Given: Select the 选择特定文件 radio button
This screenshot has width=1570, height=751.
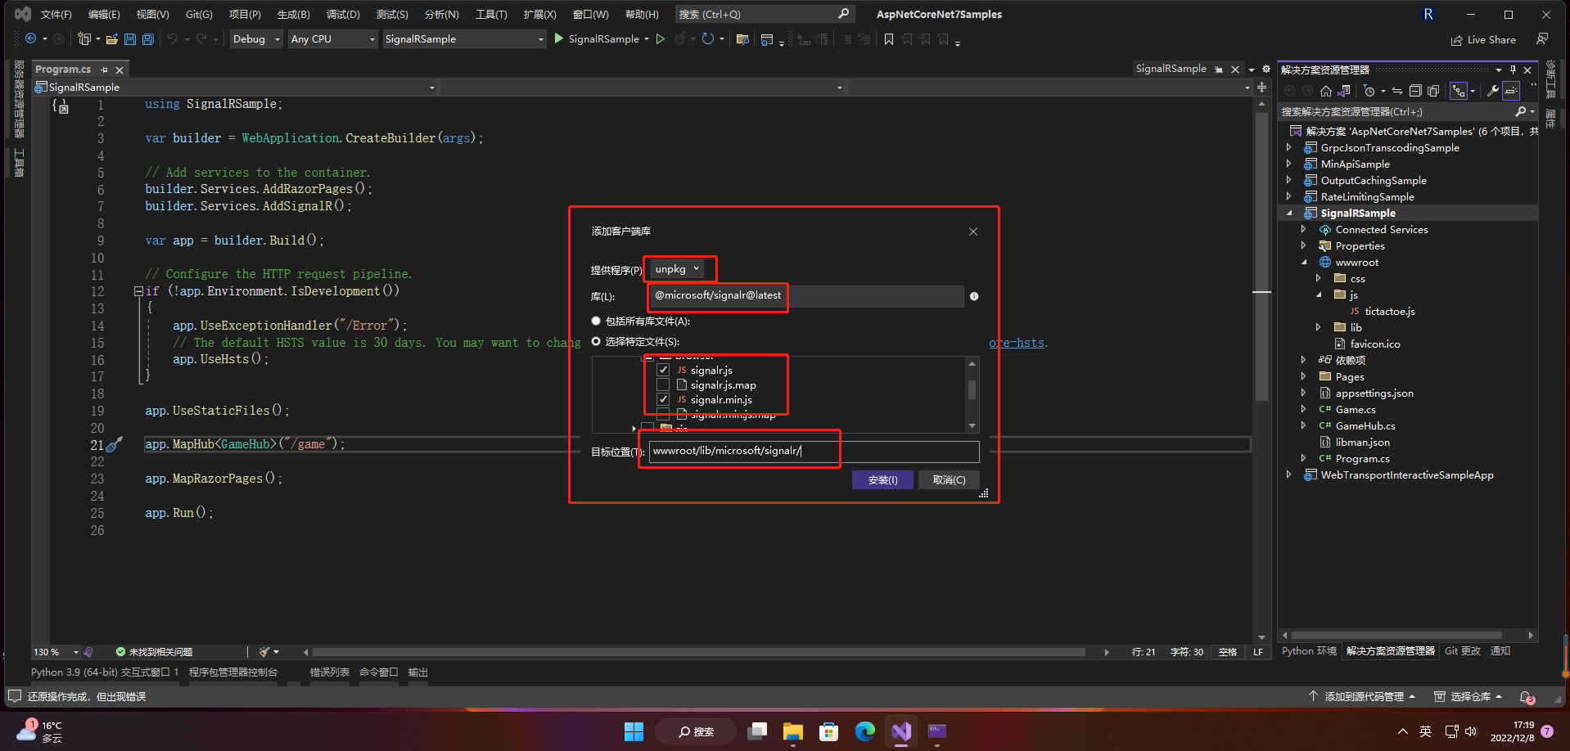Looking at the screenshot, I should (x=596, y=341).
